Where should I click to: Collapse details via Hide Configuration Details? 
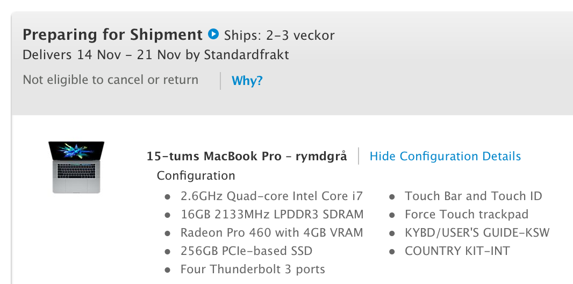click(445, 156)
